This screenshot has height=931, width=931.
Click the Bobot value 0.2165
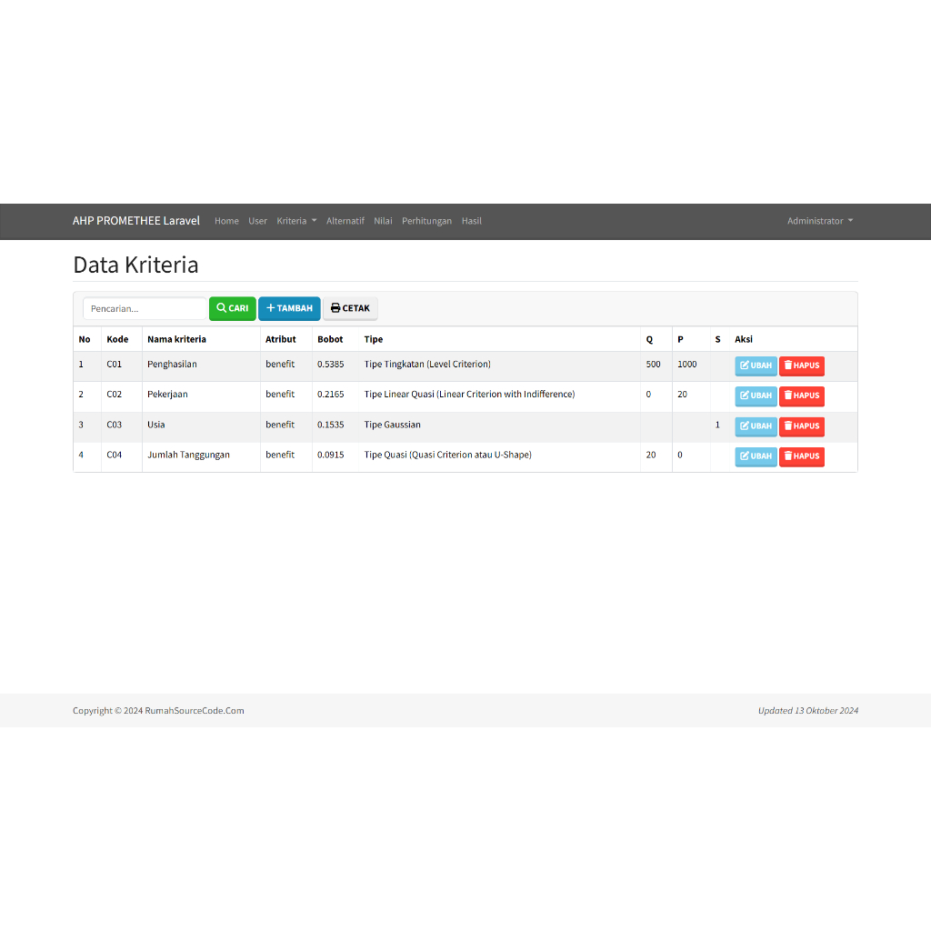[x=330, y=395]
